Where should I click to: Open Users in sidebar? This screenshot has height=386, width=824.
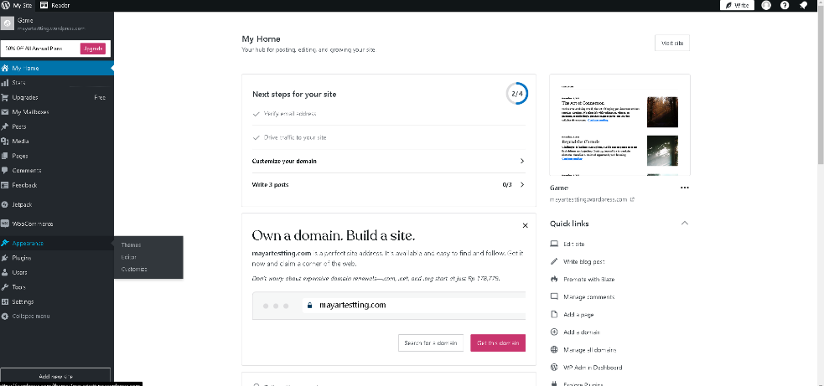[57, 273]
